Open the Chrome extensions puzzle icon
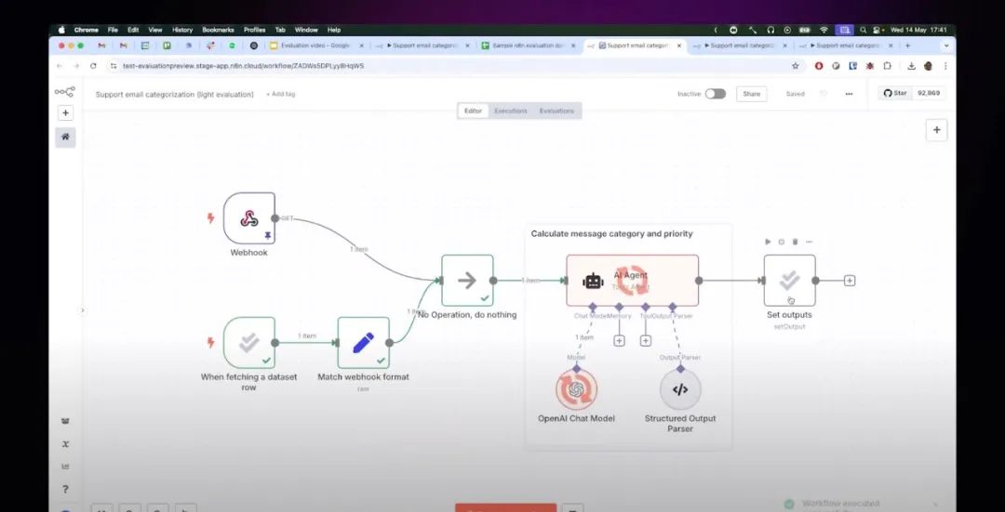Viewport: 1005px width, 512px height. (x=887, y=66)
